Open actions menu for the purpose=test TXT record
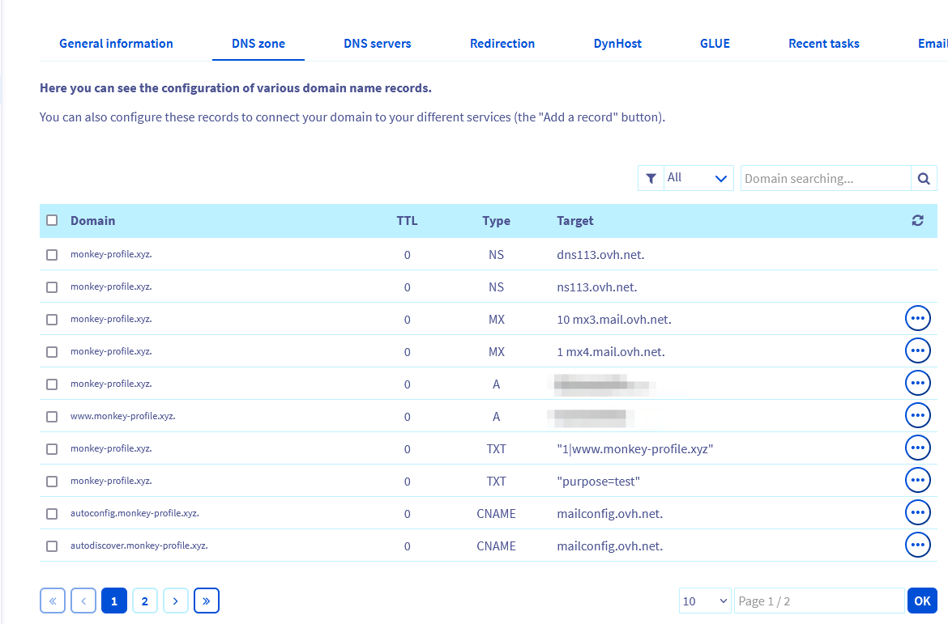Viewport: 948px width, 624px height. pyautogui.click(x=917, y=480)
